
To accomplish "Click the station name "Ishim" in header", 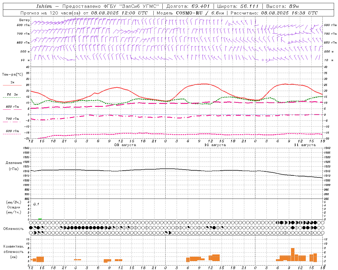I will coord(44,6).
